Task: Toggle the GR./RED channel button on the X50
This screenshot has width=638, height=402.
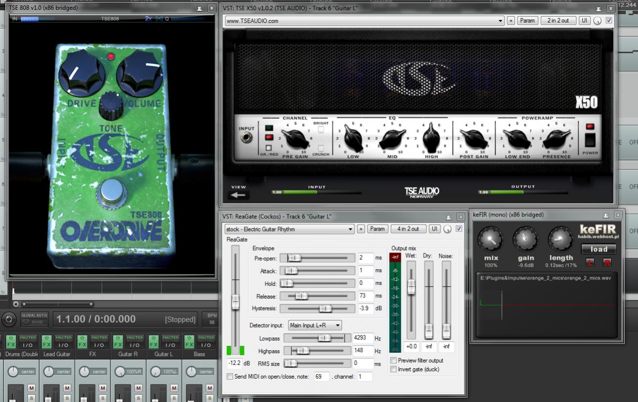Action: click(x=268, y=148)
